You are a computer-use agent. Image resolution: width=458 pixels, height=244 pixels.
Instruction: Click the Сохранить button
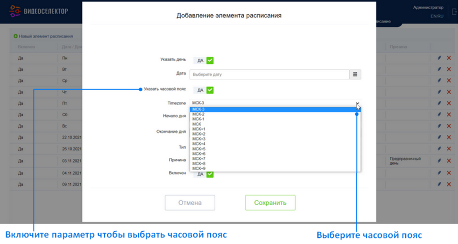270,203
